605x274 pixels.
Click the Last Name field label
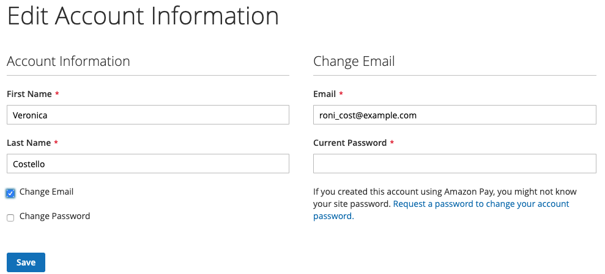tap(28, 143)
